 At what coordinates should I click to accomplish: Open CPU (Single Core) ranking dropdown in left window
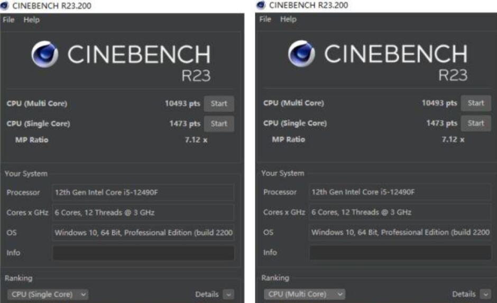coord(48,295)
